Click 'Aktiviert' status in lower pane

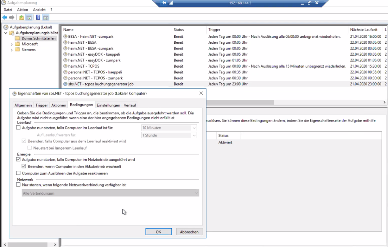(x=225, y=142)
